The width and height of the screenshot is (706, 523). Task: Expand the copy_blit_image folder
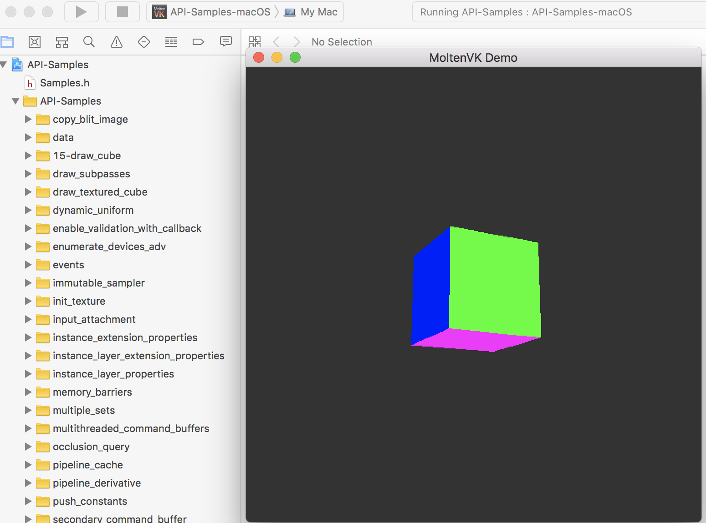pyautogui.click(x=28, y=119)
